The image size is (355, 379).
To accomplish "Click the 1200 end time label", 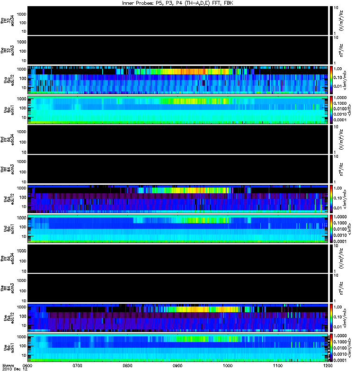I will pyautogui.click(x=328, y=366).
